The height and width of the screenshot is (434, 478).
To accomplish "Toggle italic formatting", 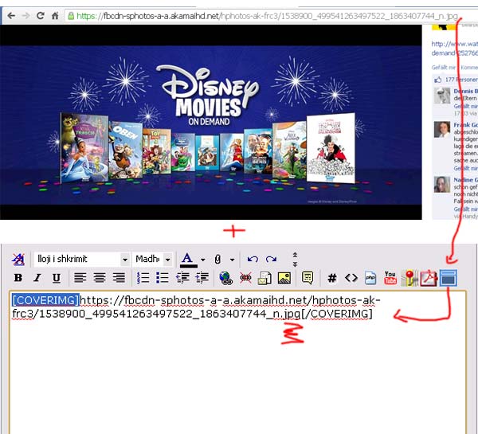I will click(x=37, y=278).
